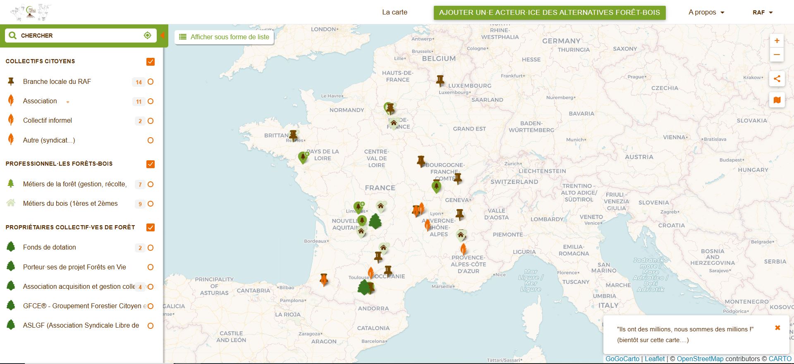Viewport: 794px width, 364px height.
Task: Toggle Propriétaires Collectif·ves de Forêt checkbox
Action: point(151,228)
